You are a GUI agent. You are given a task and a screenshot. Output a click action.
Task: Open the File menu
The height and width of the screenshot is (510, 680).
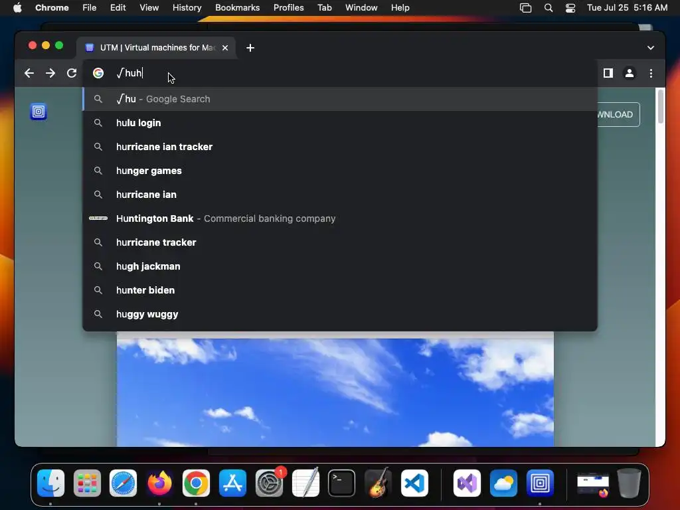pyautogui.click(x=90, y=8)
